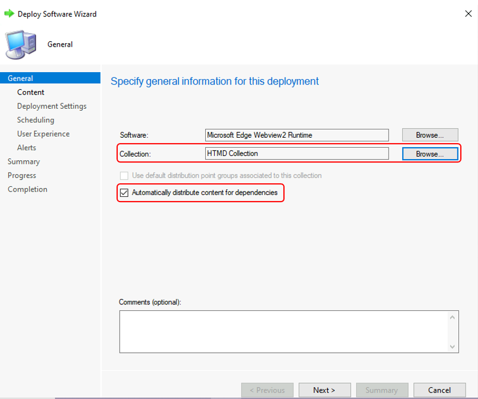Click the Summary button at bottom
The image size is (478, 399).
point(382,390)
